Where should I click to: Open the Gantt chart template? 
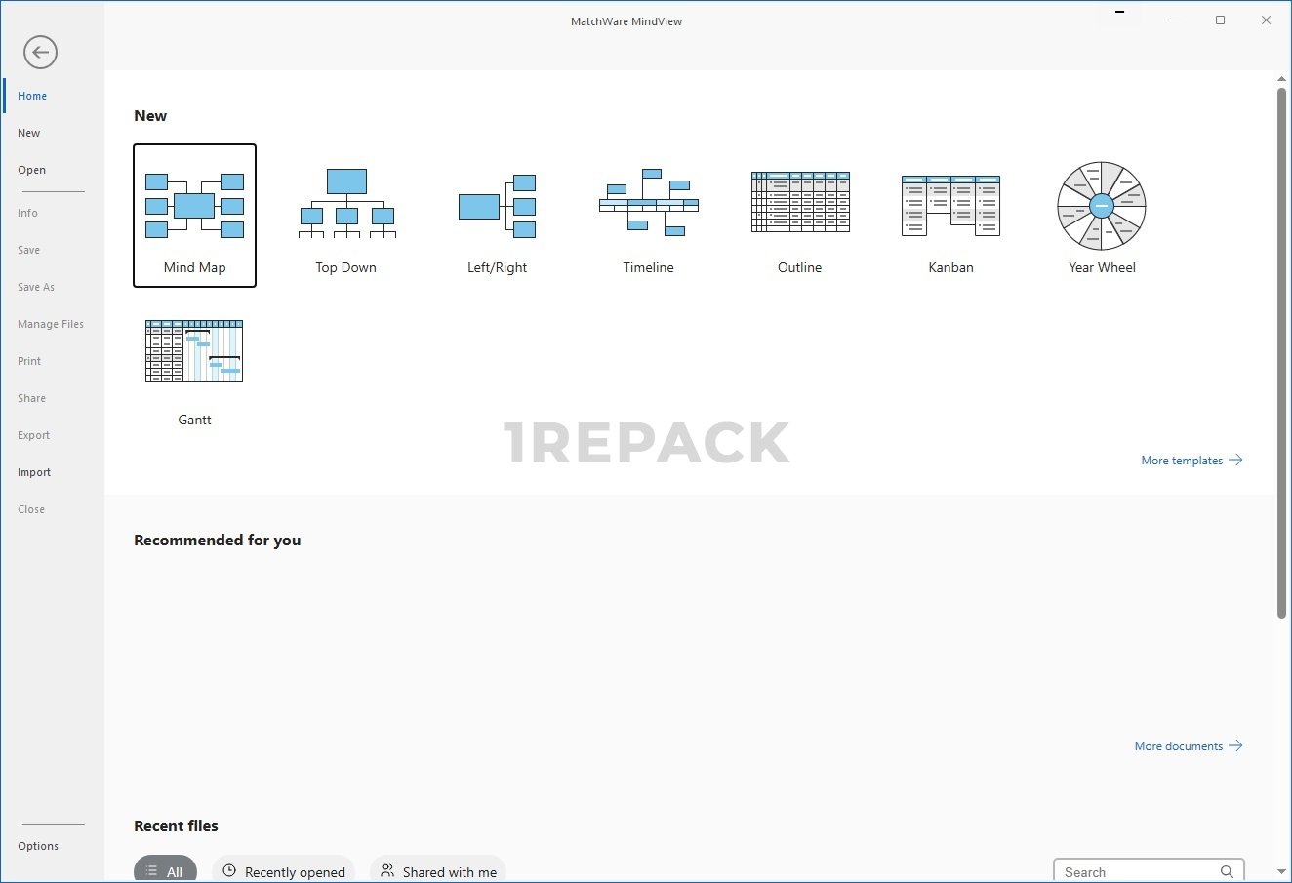pyautogui.click(x=194, y=352)
